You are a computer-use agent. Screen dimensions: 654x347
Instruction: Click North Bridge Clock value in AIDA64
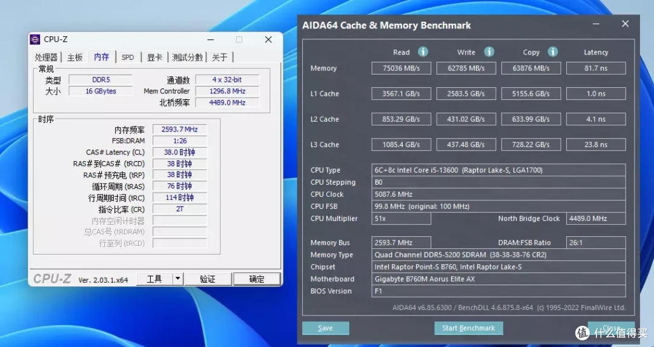tap(596, 218)
